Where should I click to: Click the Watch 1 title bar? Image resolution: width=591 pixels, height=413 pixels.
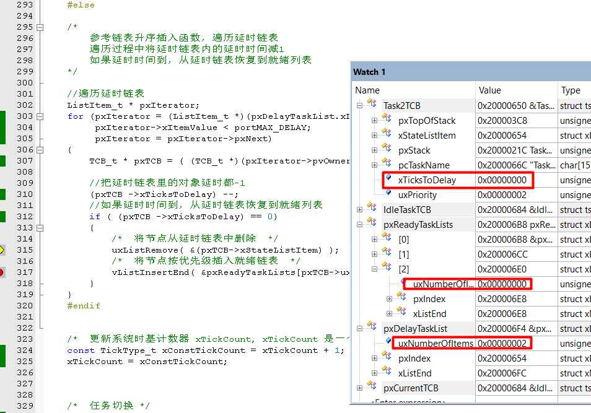[471, 72]
